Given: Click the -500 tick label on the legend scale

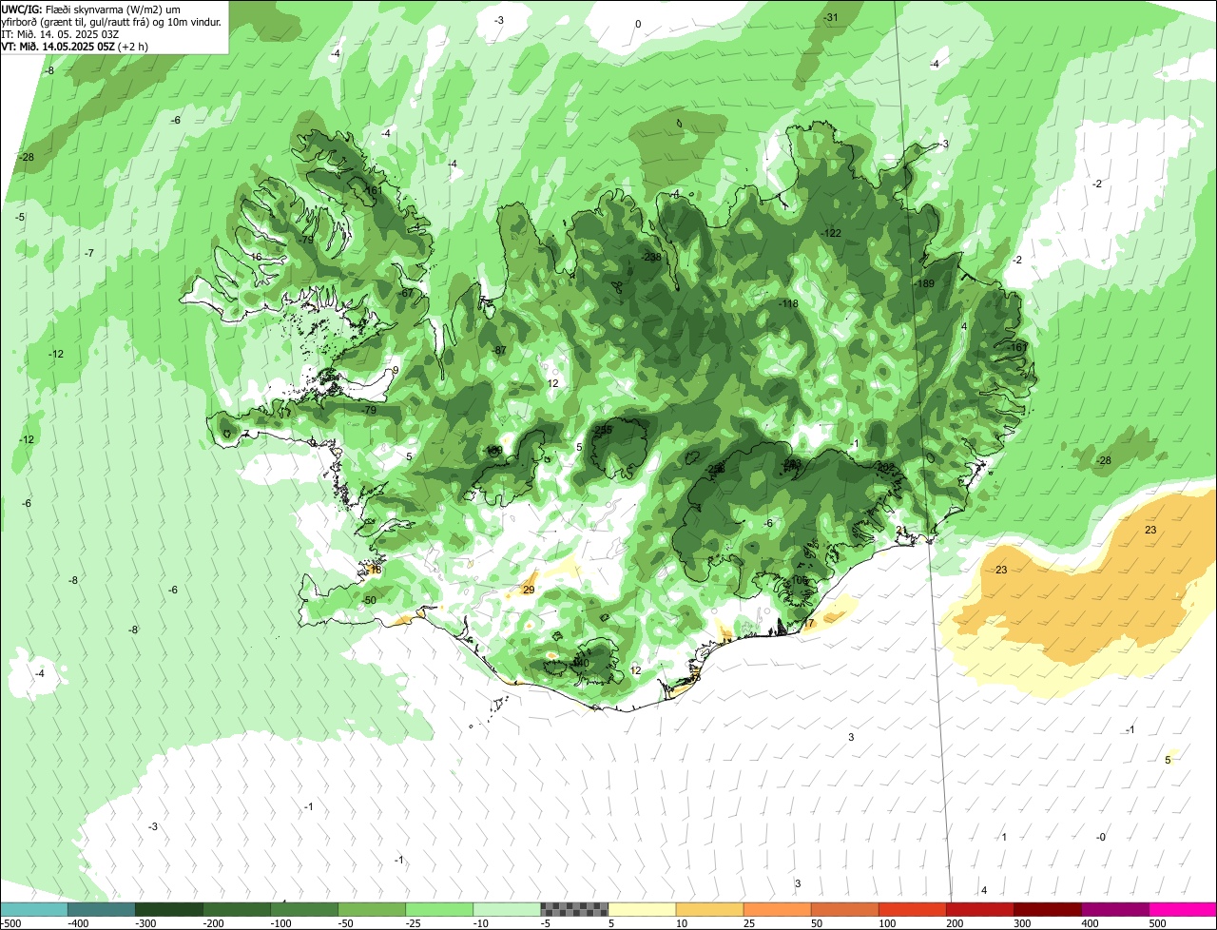Looking at the screenshot, I should 10,923.
